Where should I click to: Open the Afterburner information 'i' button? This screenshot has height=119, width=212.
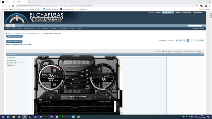(85, 62)
